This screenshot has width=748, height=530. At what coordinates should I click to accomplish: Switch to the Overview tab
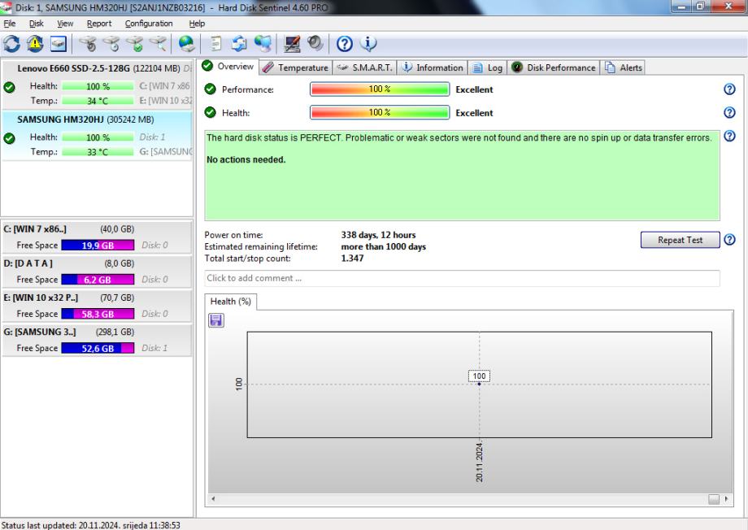point(228,67)
